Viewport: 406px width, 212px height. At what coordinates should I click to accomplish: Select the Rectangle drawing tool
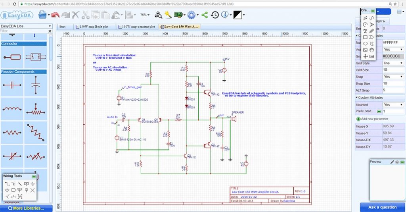(x=365, y=37)
